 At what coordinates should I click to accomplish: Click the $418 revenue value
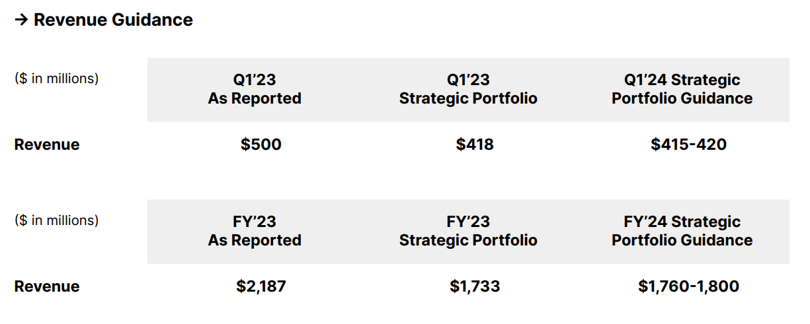475,145
